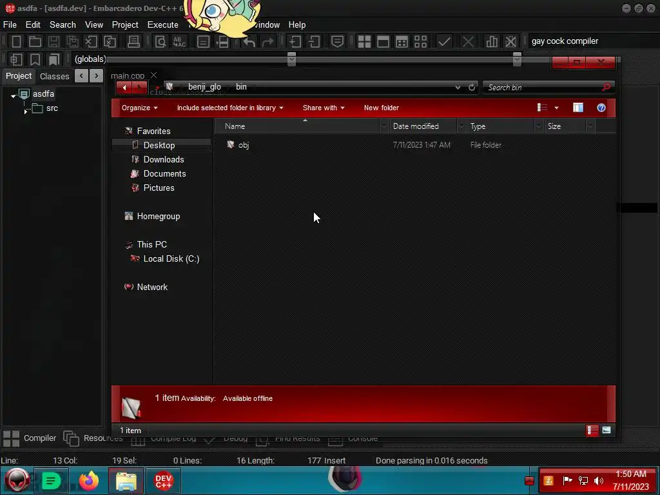
Task: Click the Rebuild All toolbar icon
Action: tap(420, 41)
